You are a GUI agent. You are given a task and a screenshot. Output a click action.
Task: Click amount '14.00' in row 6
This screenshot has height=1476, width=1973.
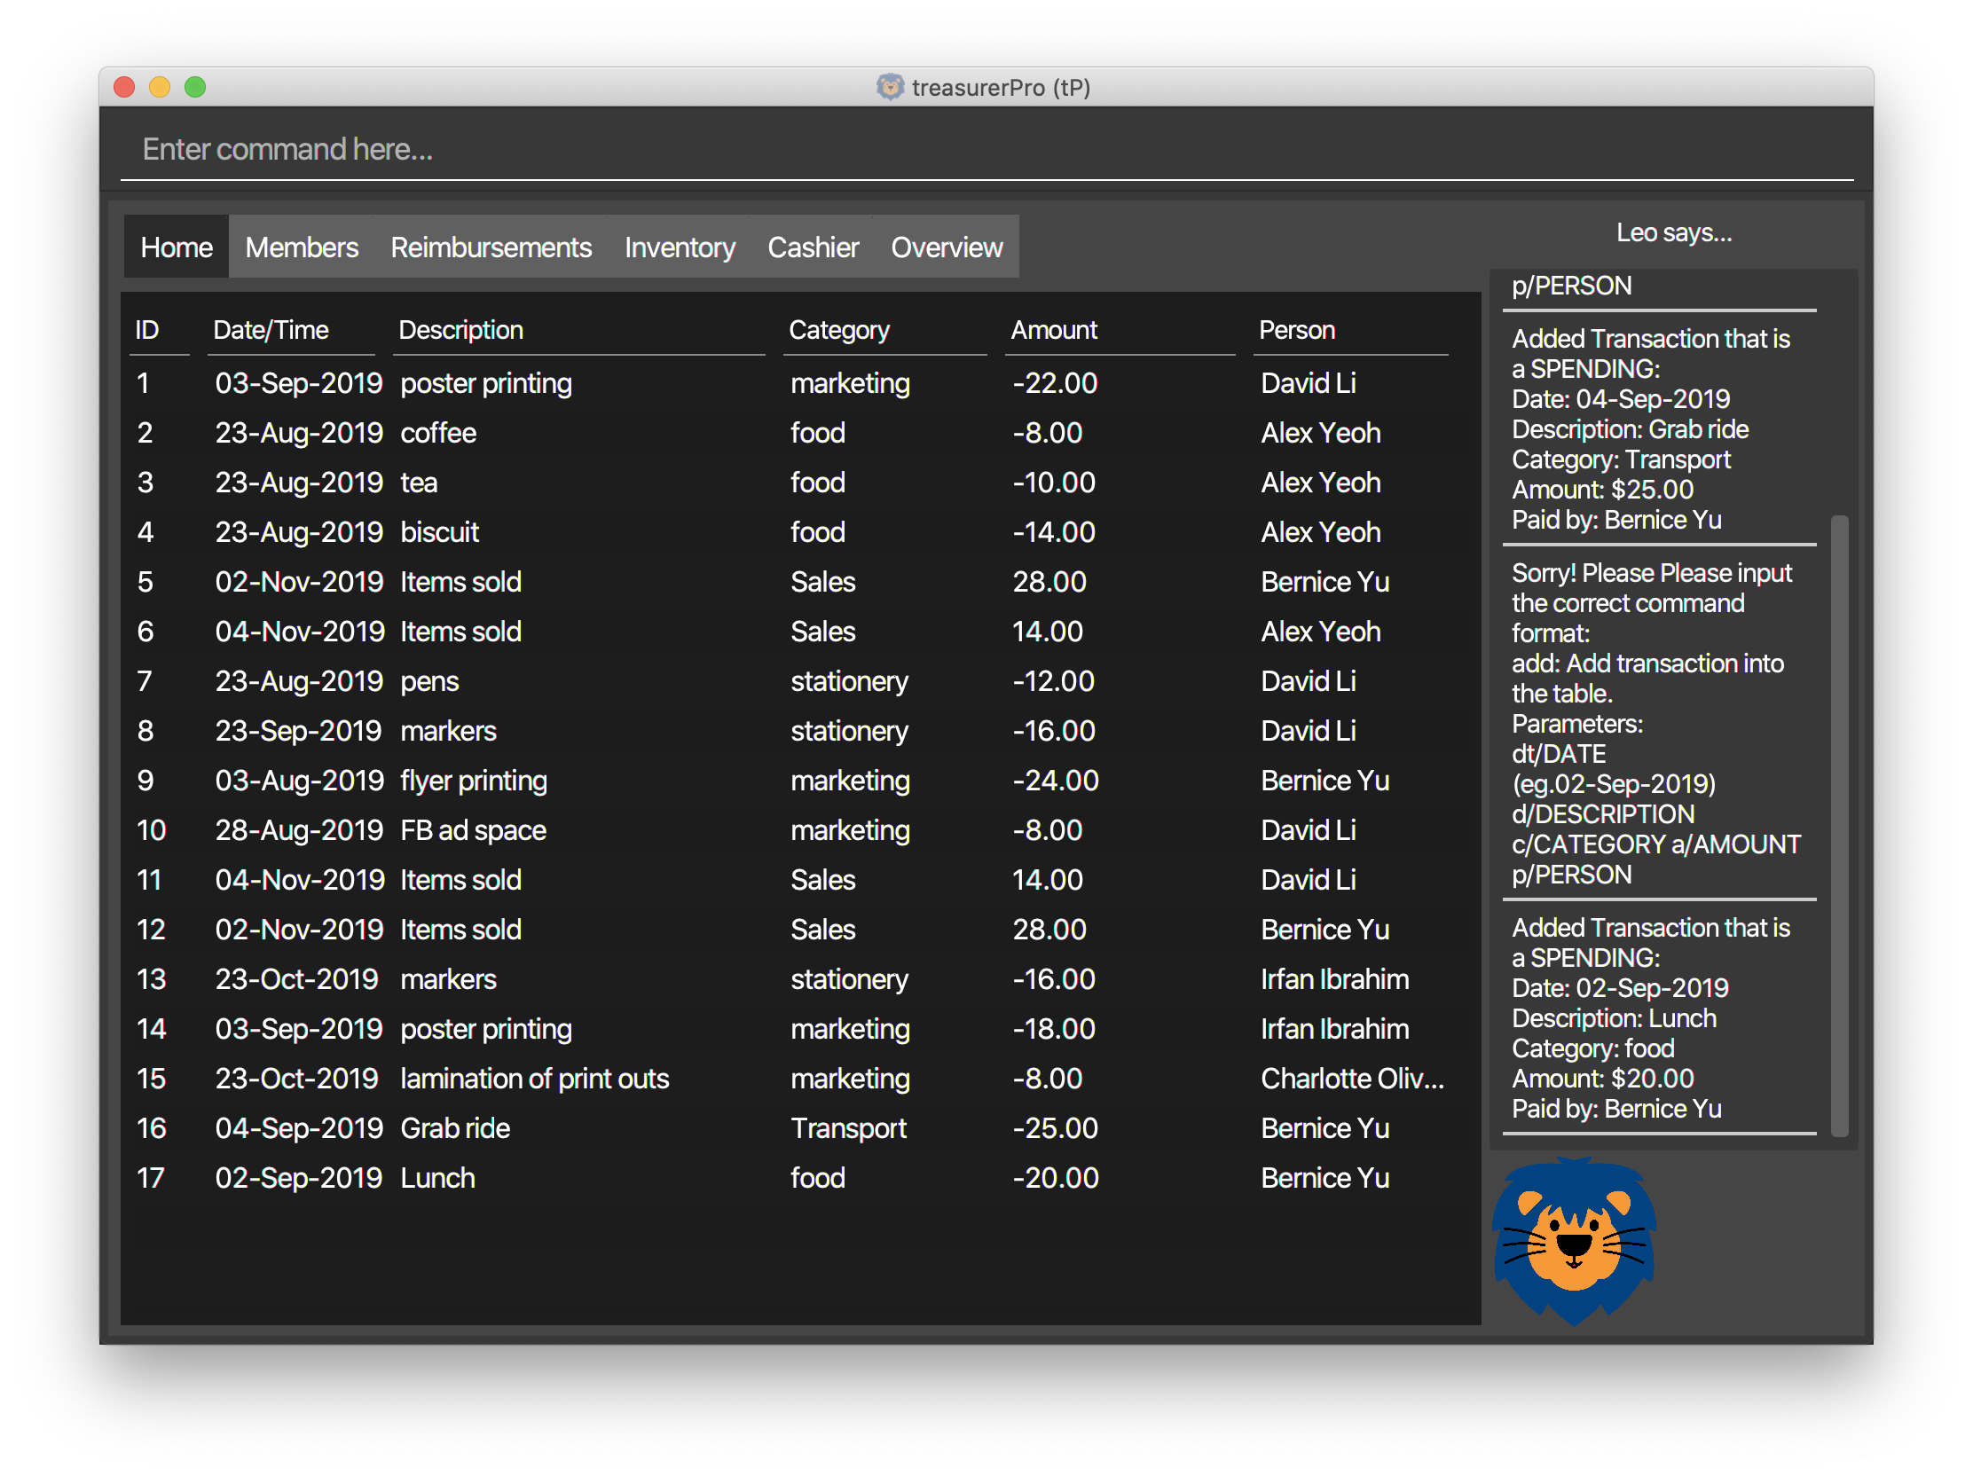click(1046, 632)
